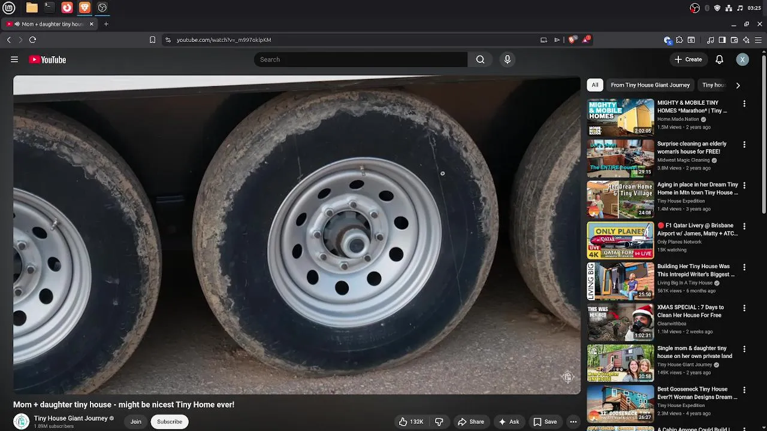Open site settings icon in address bar
The height and width of the screenshot is (431, 767).
click(x=168, y=40)
